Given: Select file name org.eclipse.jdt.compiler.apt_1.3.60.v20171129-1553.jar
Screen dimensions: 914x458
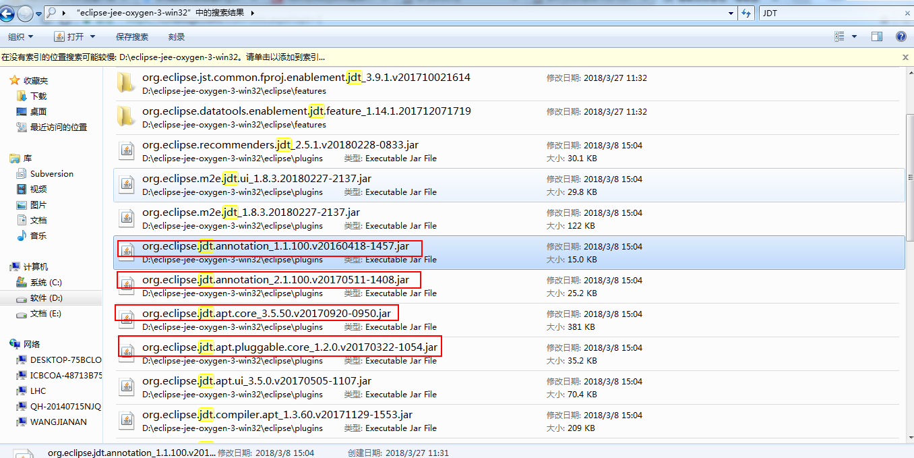Looking at the screenshot, I should click(x=277, y=415).
